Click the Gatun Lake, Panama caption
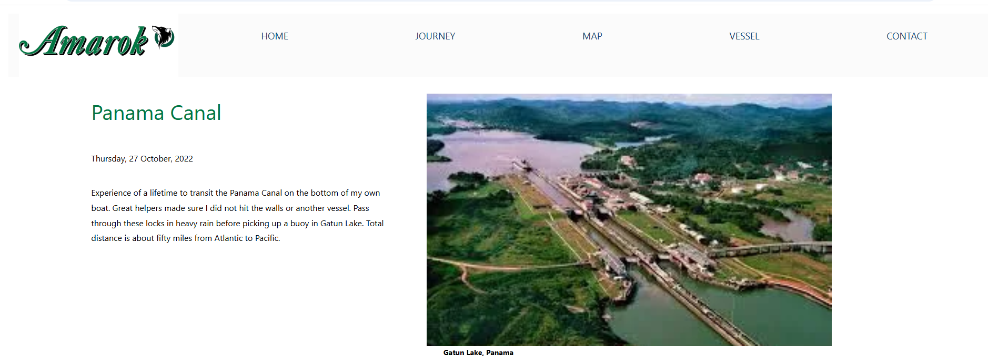This screenshot has width=988, height=363. coord(478,353)
